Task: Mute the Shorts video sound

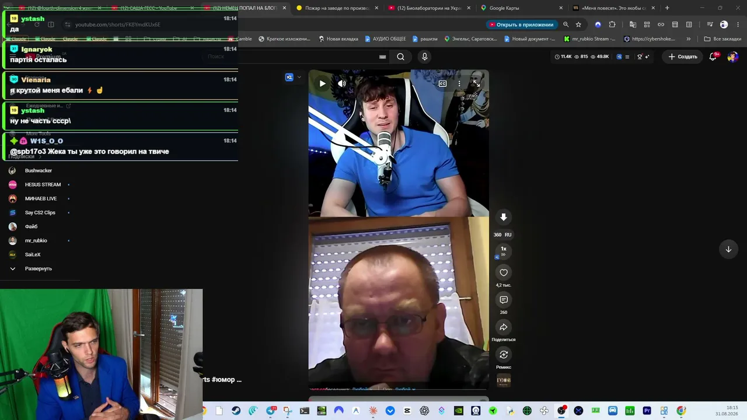Action: 342,83
